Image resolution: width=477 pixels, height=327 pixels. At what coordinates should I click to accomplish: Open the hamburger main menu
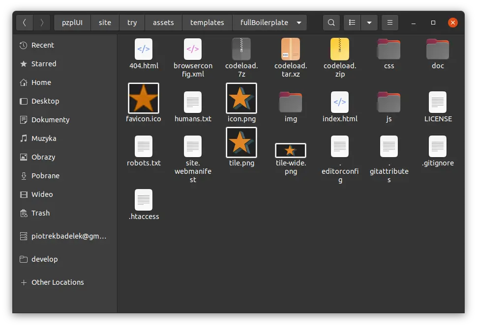point(390,23)
